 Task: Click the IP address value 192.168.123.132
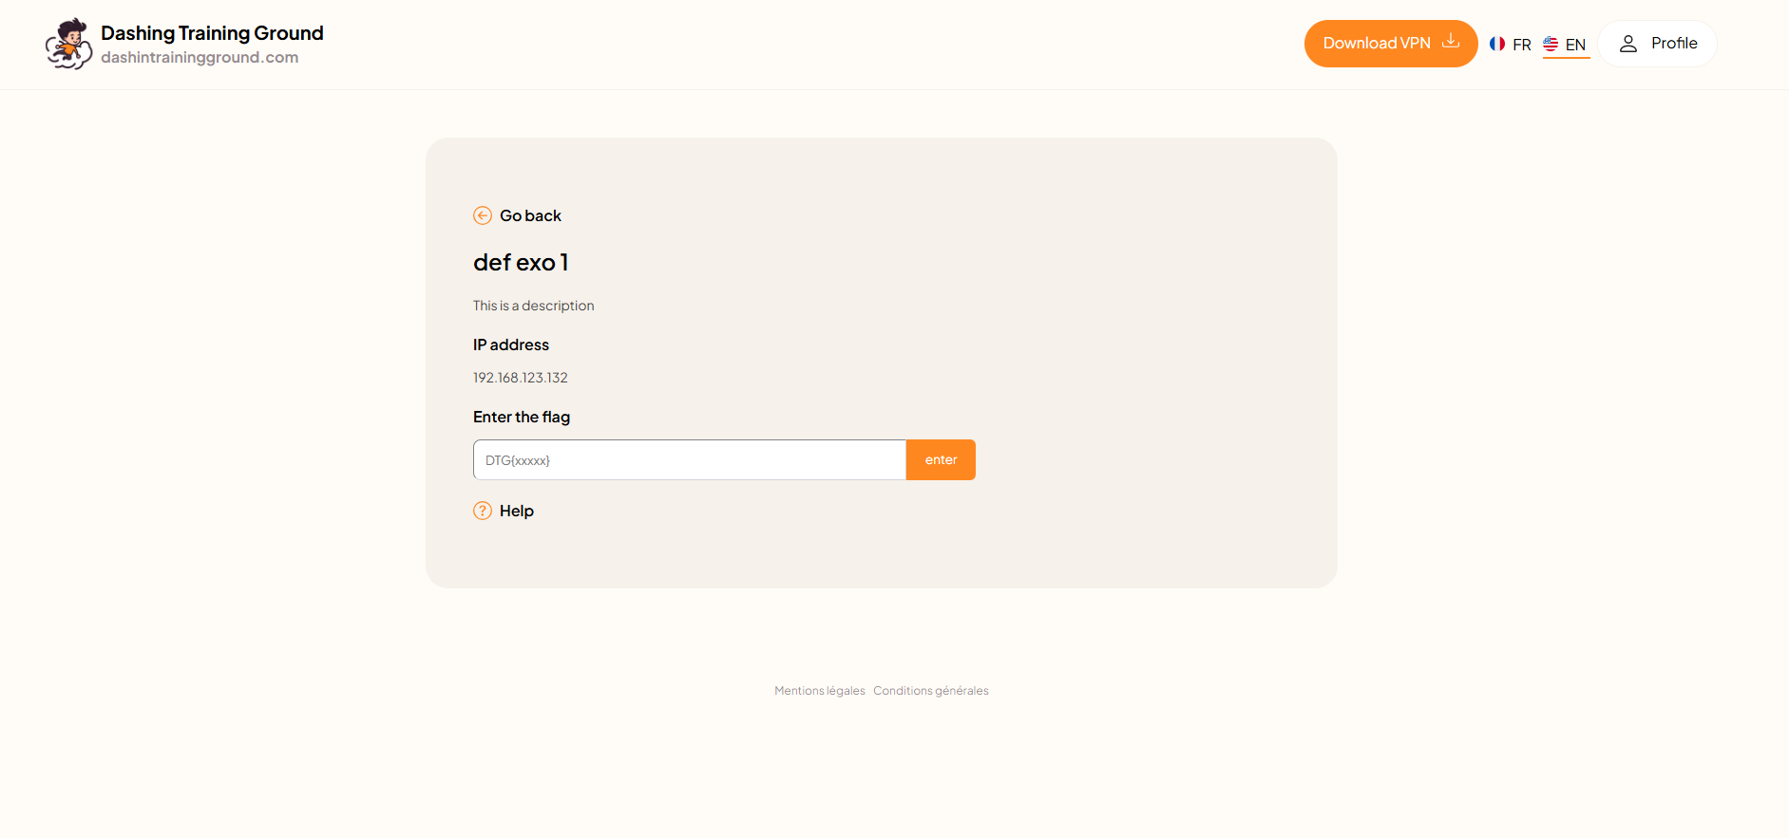pos(521,378)
